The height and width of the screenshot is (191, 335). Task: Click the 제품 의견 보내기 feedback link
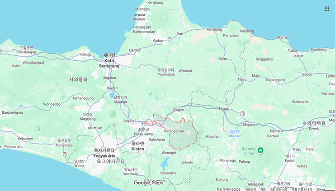pyautogui.click(x=302, y=189)
